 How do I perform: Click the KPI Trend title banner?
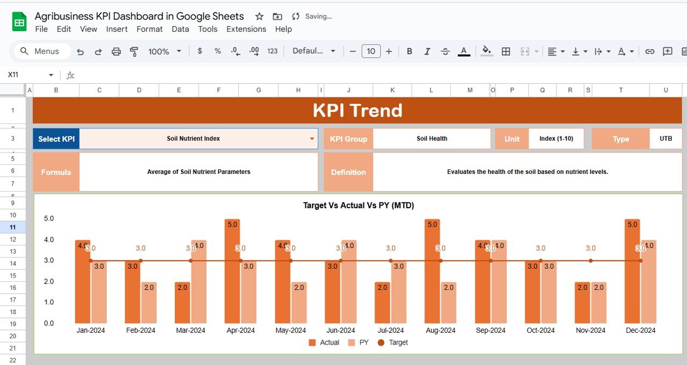(357, 110)
